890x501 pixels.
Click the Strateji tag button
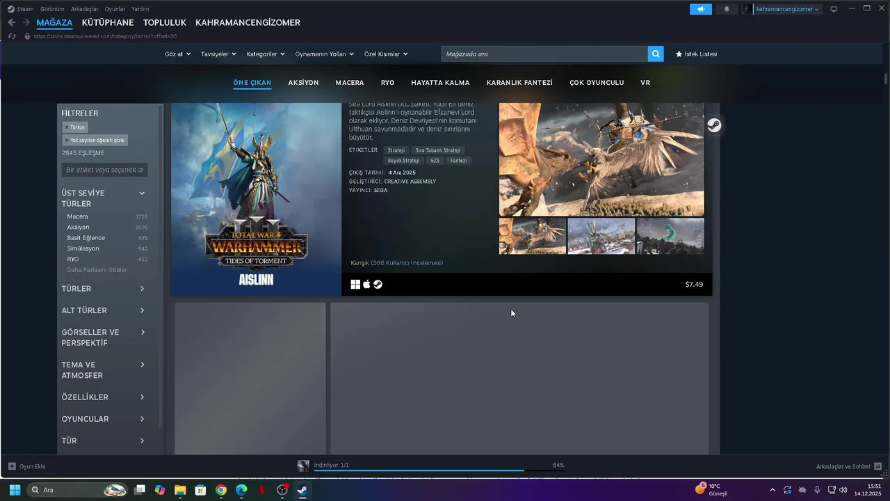pos(396,150)
